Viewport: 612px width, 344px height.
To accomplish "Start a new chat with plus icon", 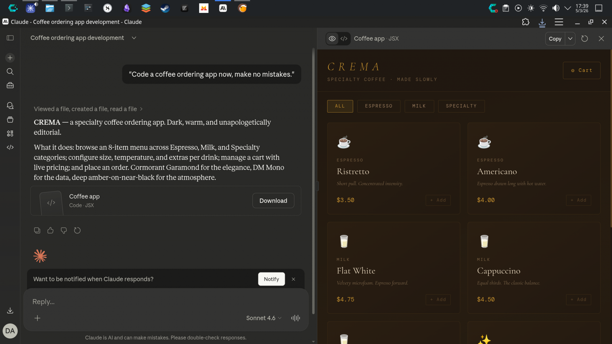I will pyautogui.click(x=10, y=58).
